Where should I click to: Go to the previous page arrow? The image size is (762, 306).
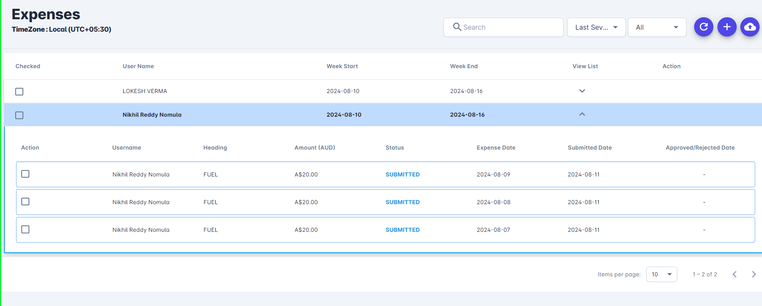(734, 274)
